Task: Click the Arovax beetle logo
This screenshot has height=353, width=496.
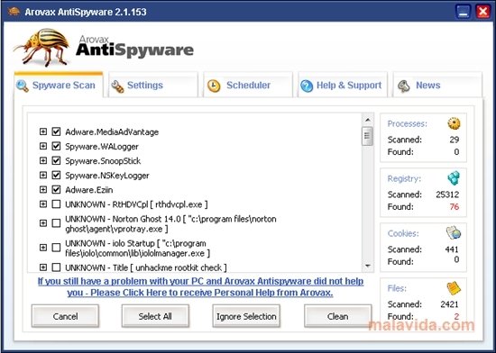Action: tap(41, 48)
